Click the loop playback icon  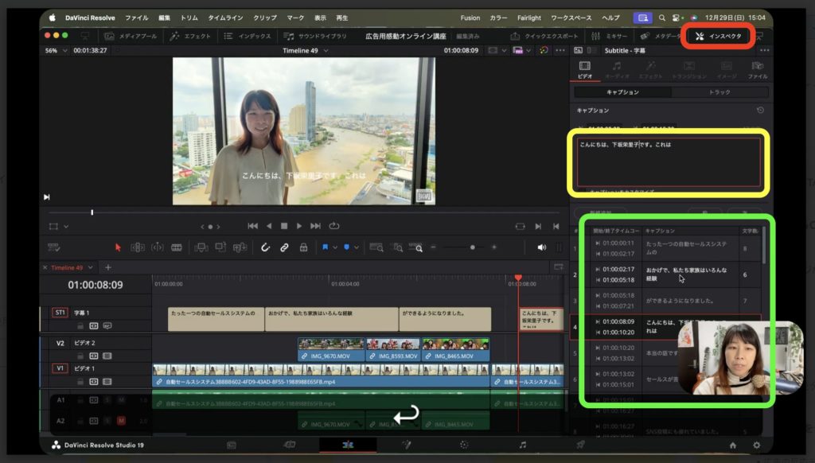coord(334,226)
